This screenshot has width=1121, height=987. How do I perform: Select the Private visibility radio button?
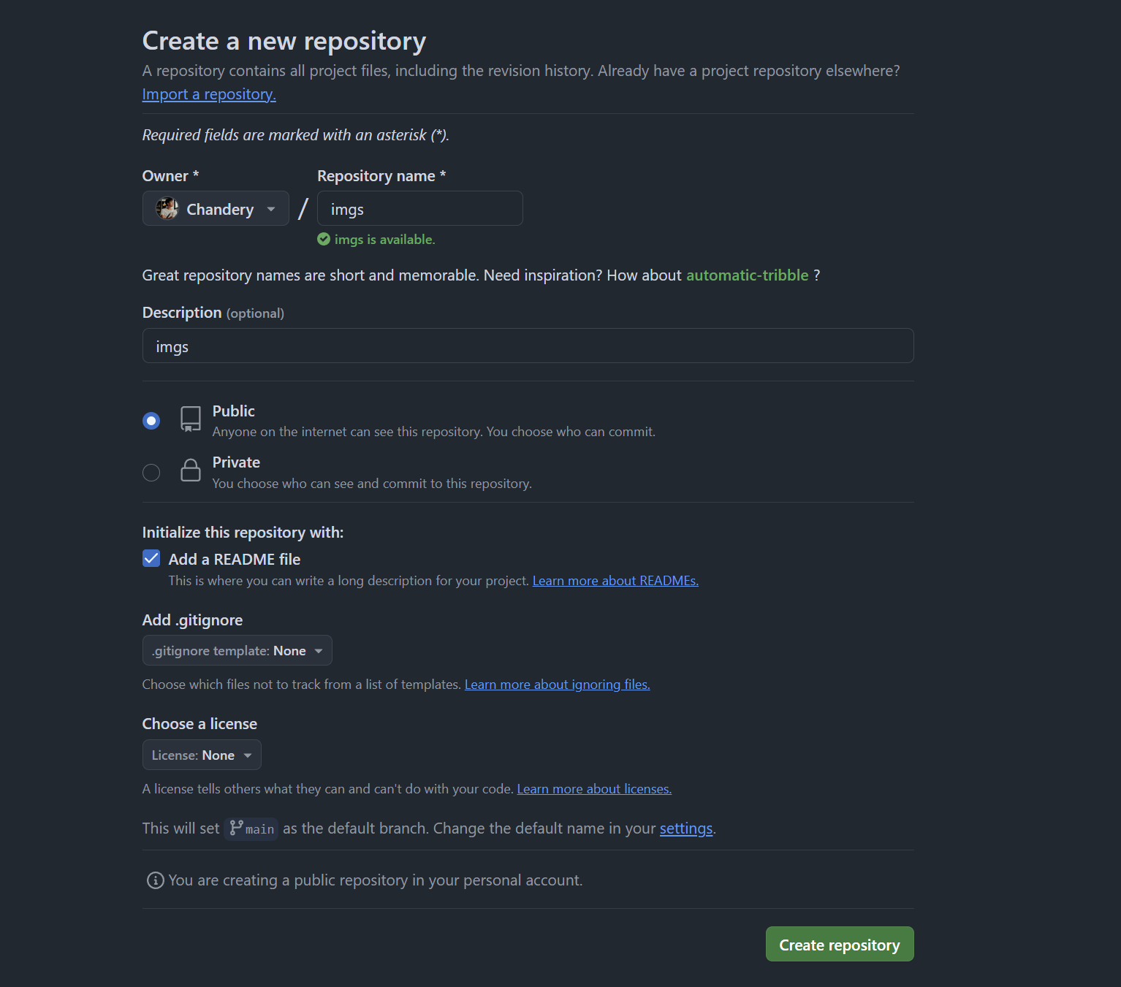tap(151, 473)
